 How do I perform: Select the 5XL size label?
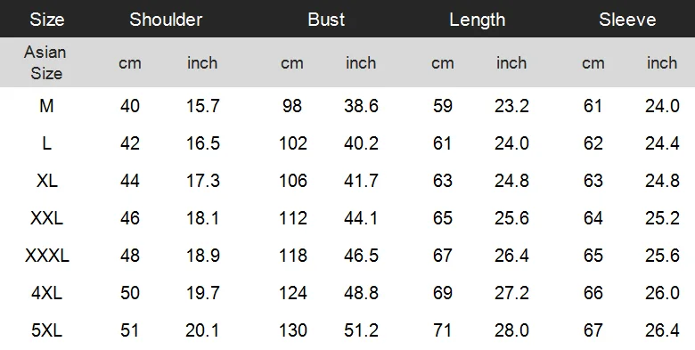(46, 330)
